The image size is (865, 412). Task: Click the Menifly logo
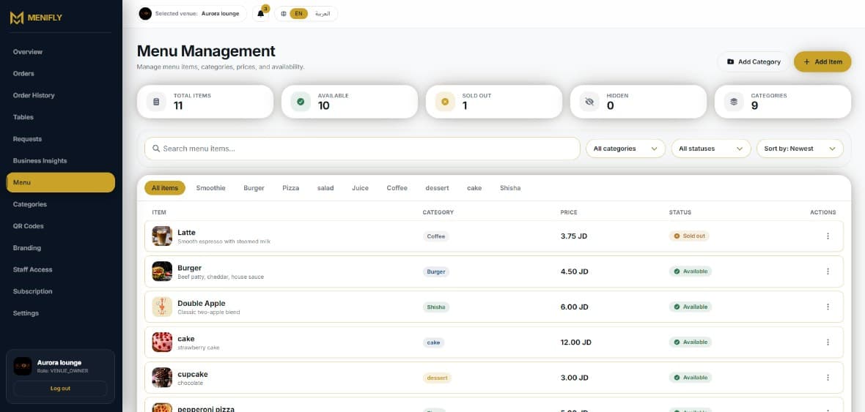pyautogui.click(x=36, y=18)
